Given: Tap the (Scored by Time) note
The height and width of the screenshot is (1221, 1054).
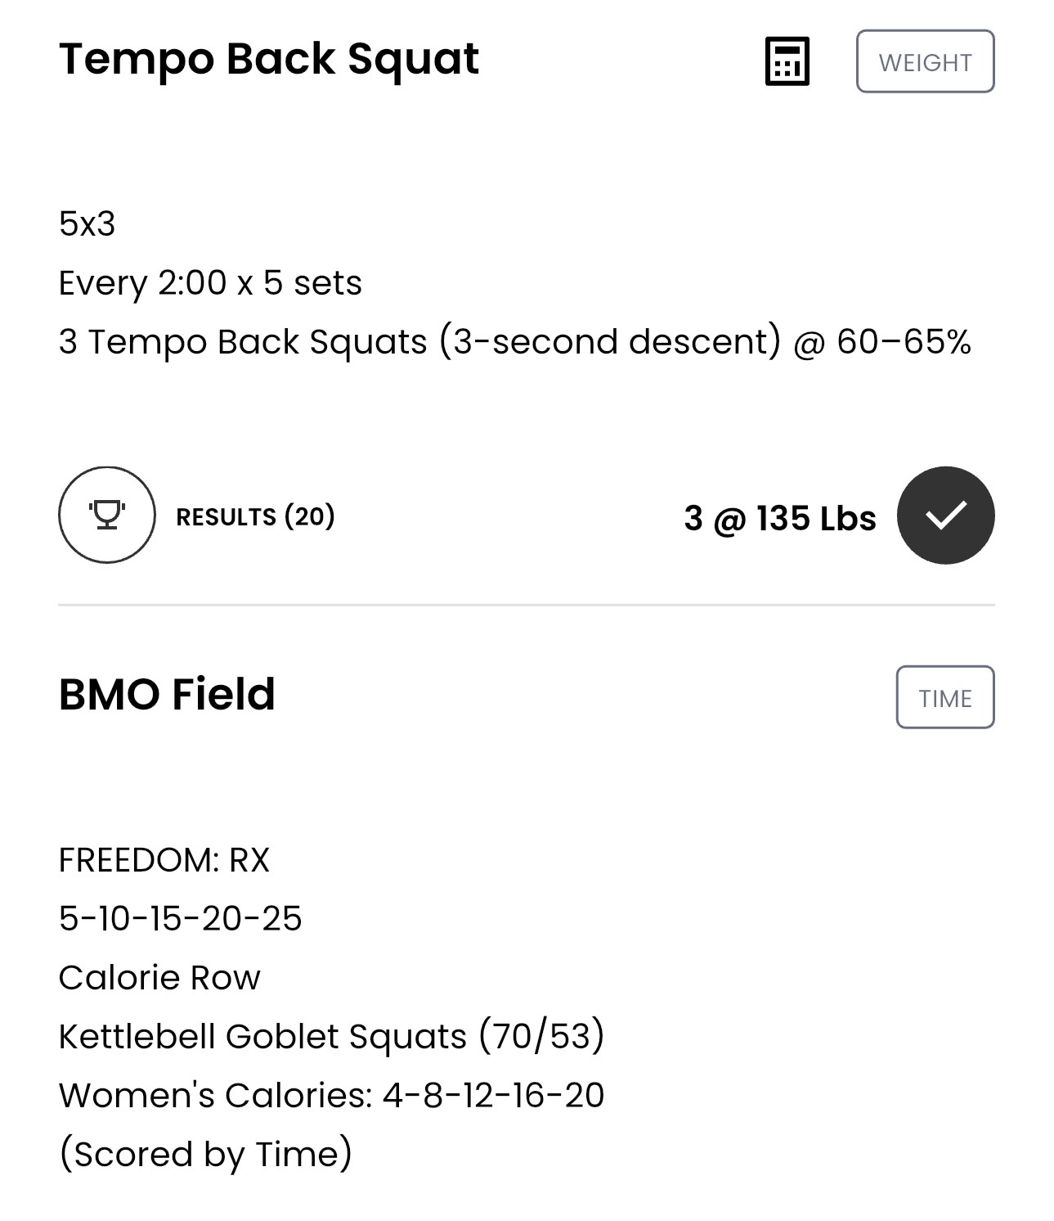Looking at the screenshot, I should (x=205, y=1154).
